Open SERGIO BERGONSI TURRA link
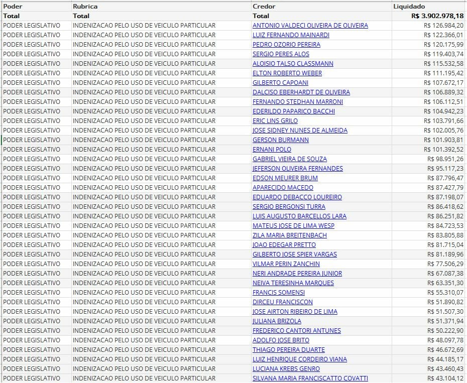 coord(289,207)
